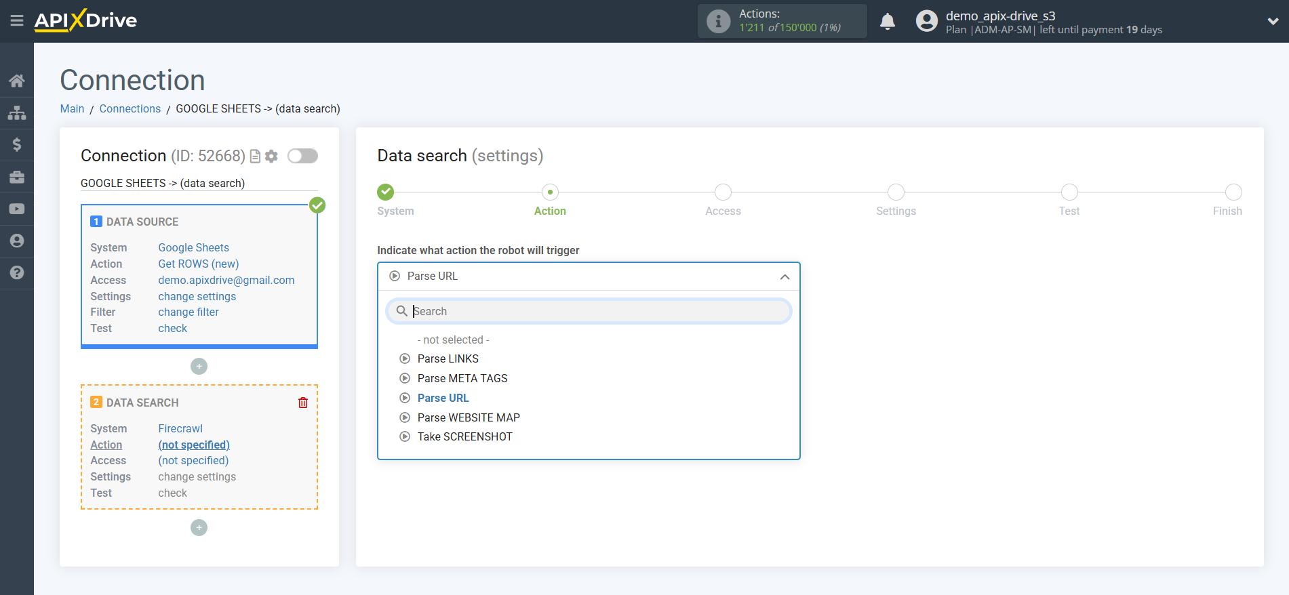The image size is (1289, 595).
Task: Go to the System step
Action: (386, 192)
